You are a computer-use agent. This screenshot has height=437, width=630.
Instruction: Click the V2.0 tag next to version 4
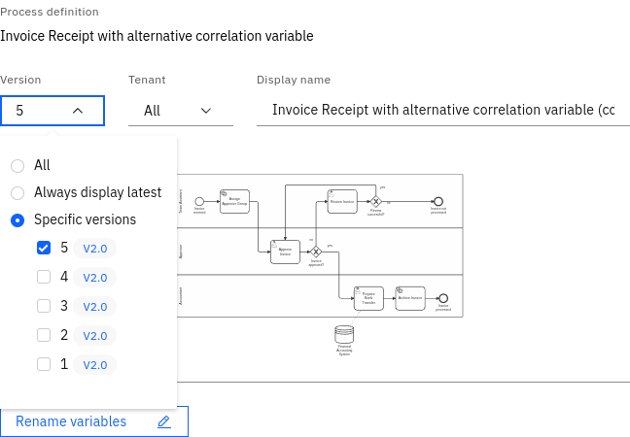pos(95,277)
